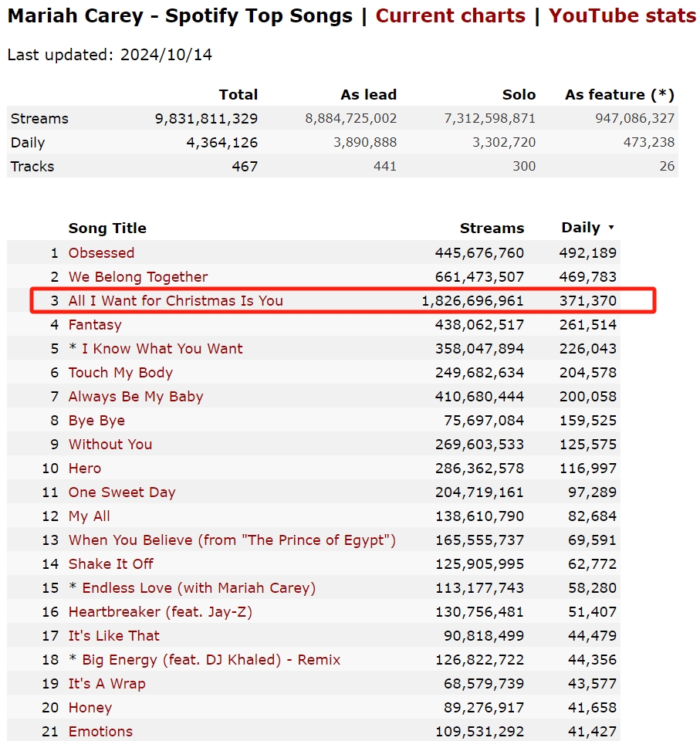Click Heartbreaker (feat. Jay-Z) link
This screenshot has width=700, height=741.
[161, 612]
